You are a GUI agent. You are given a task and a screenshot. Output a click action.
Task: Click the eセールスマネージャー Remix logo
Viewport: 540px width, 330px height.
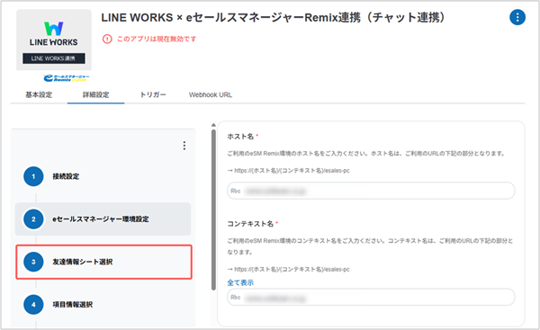67,78
